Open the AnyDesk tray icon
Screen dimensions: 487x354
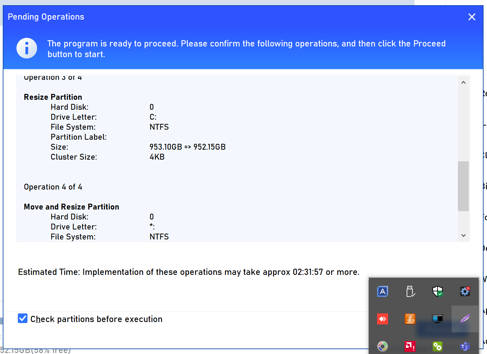[383, 319]
